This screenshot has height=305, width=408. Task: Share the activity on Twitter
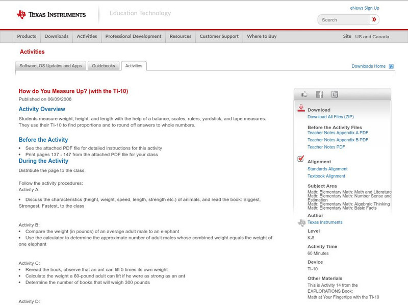[x=334, y=94]
